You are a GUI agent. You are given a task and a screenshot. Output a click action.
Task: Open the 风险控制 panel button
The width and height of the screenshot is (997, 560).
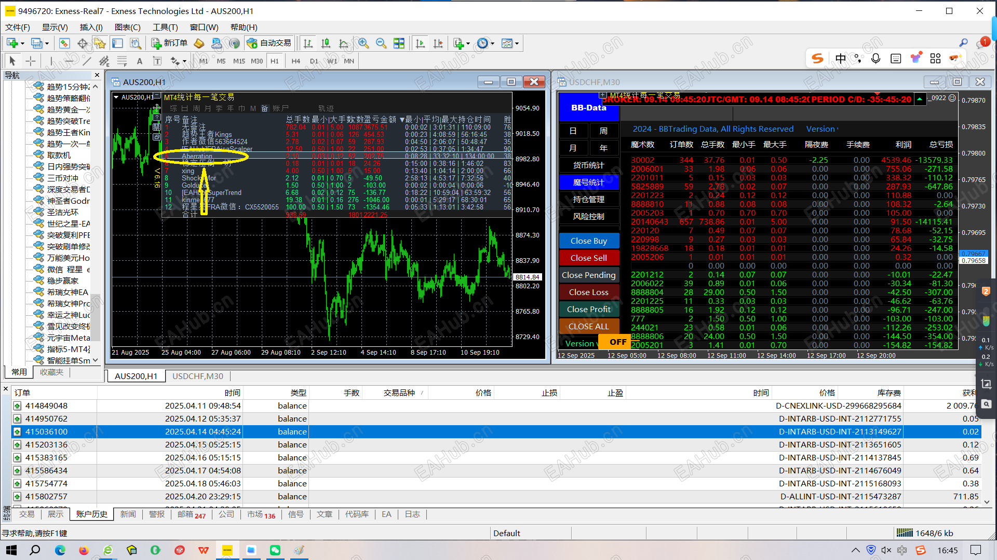589,217
